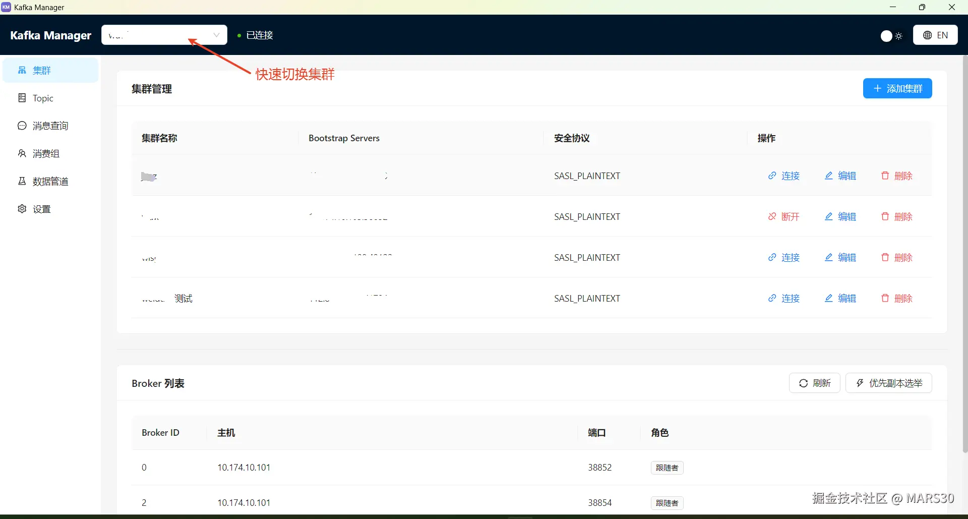Expand the quick cluster switch dropdown
Image resolution: width=968 pixels, height=519 pixels.
(164, 35)
